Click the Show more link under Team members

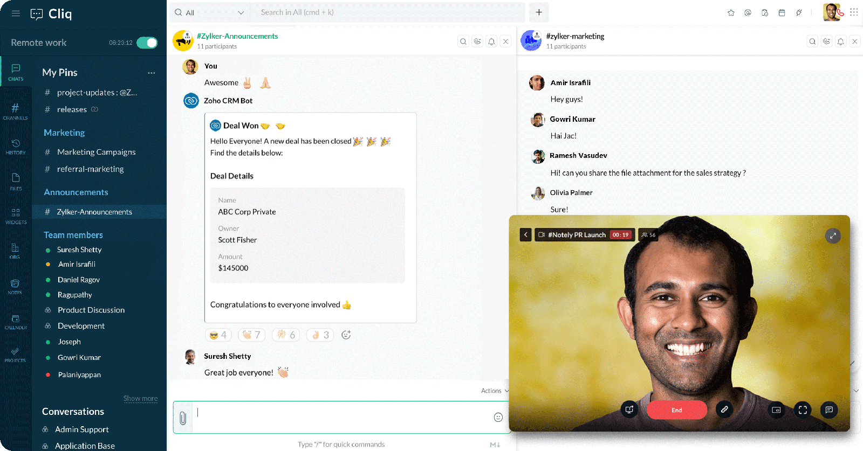(140, 399)
